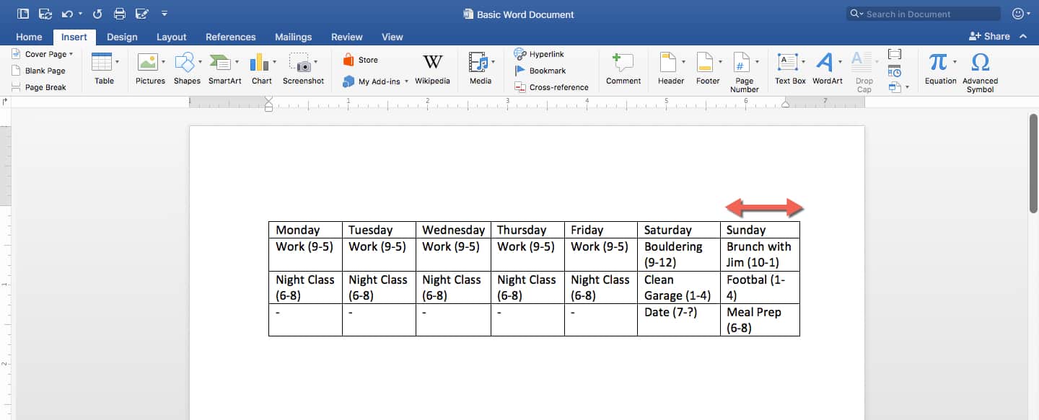Click the Save icon in title bar

coord(45,14)
